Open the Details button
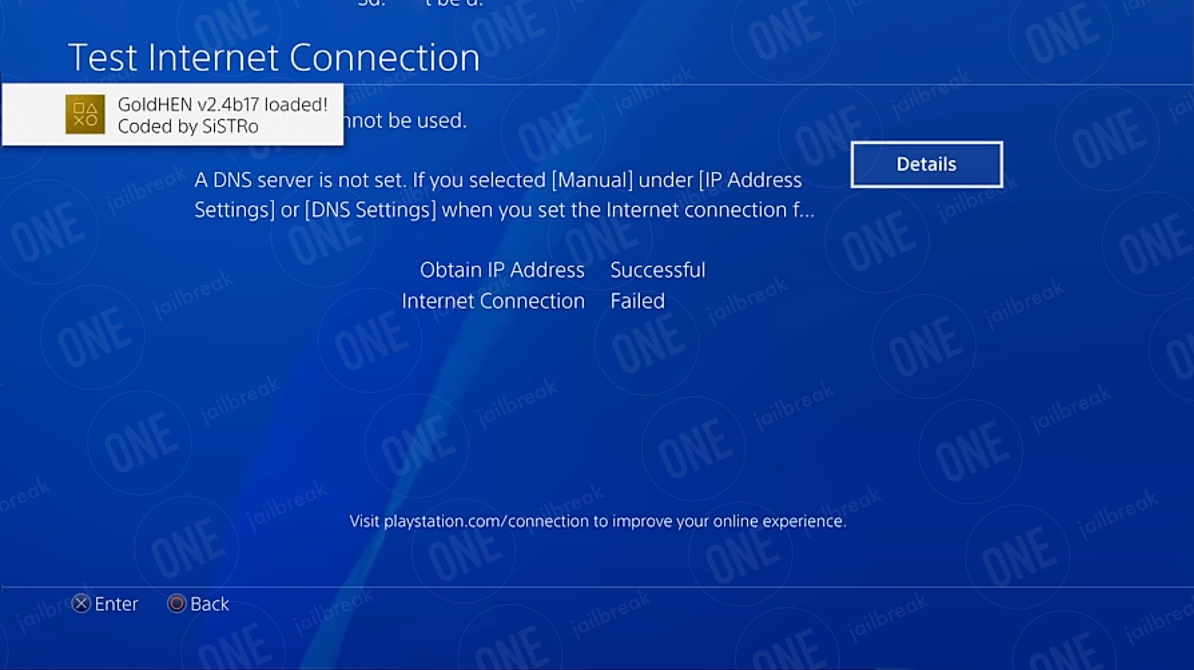Image resolution: width=1194 pixels, height=670 pixels. point(926,164)
